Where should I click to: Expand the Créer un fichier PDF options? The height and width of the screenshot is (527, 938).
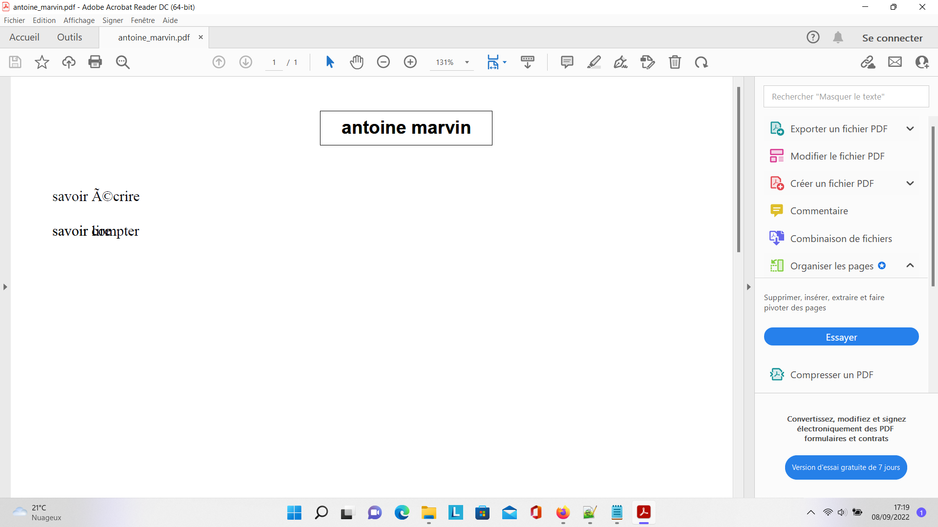(910, 183)
